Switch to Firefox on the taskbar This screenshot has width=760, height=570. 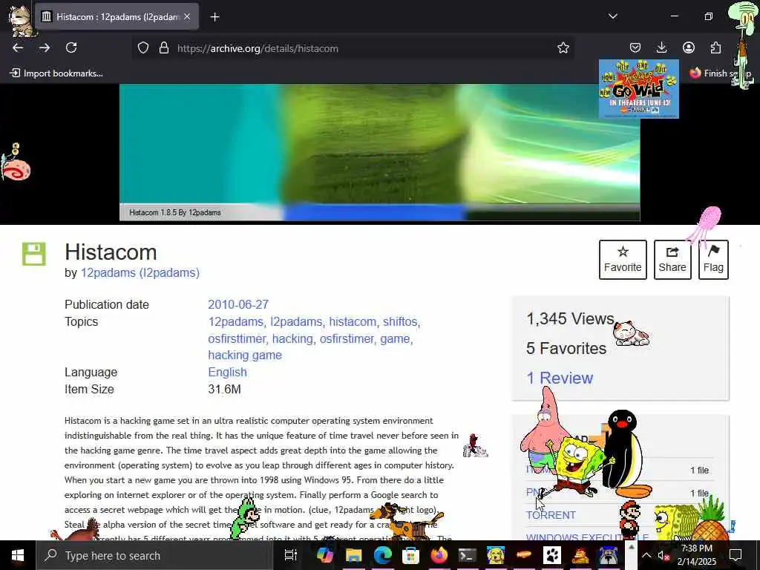439,555
